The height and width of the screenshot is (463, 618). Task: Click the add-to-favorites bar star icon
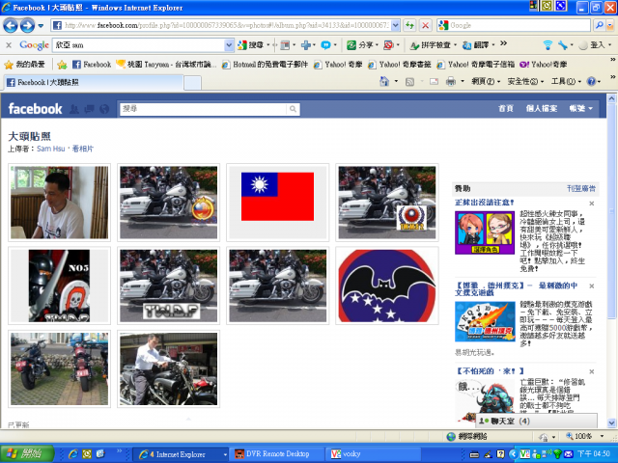pyautogui.click(x=62, y=65)
